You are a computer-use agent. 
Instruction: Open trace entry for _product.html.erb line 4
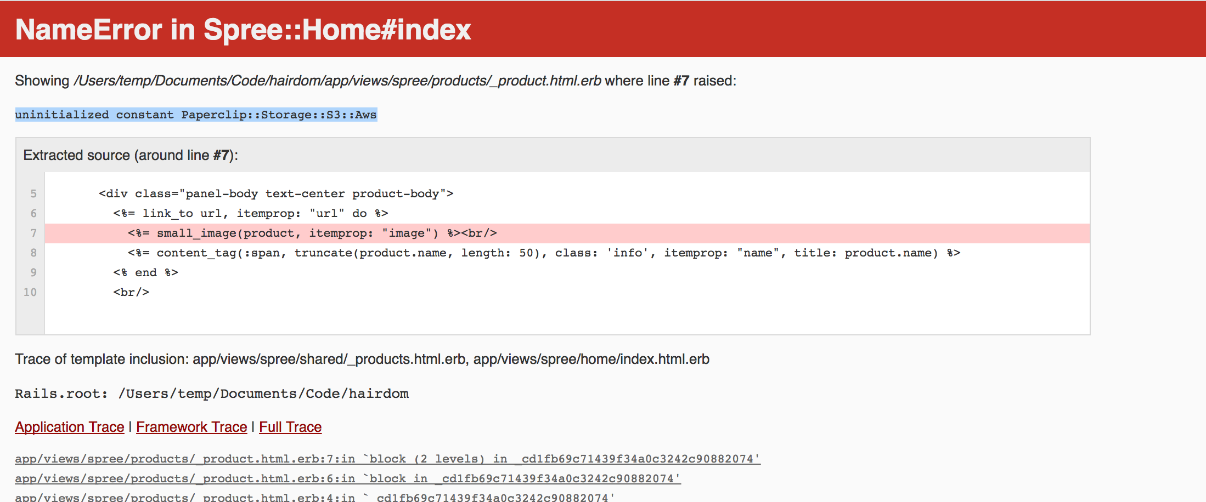pos(315,497)
